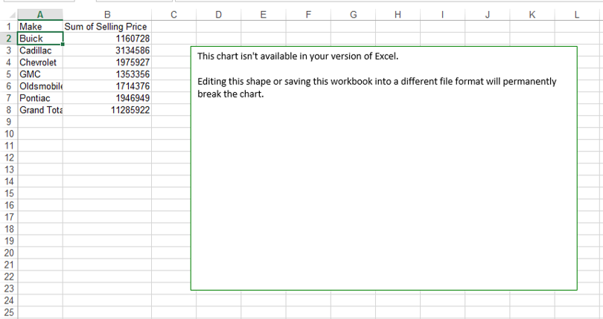Image resolution: width=603 pixels, height=319 pixels.
Task: Click the Pontiac cell
Action: 39,98
